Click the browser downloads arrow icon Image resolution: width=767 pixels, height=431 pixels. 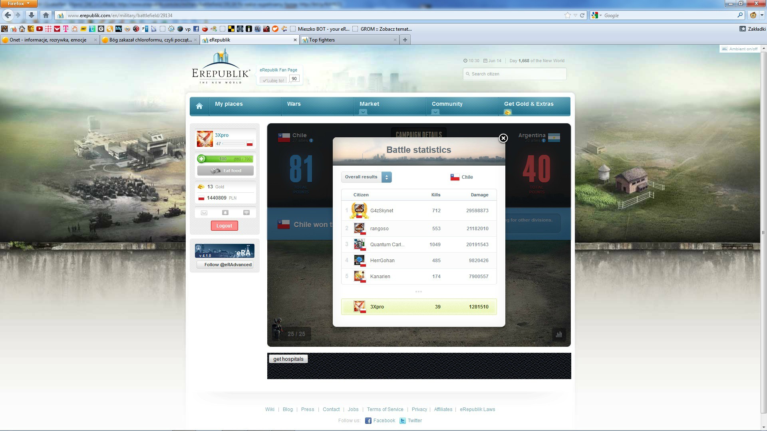click(31, 15)
